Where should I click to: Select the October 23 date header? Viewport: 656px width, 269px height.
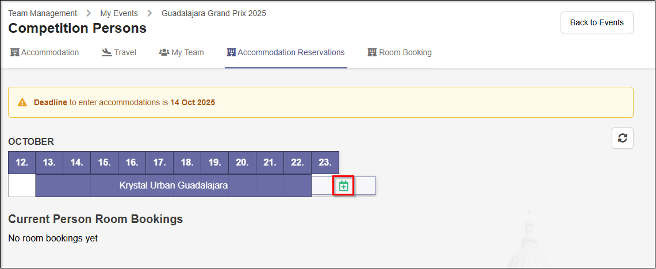pyautogui.click(x=325, y=163)
